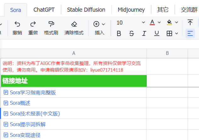Image resolution: width=199 pixels, height=140 pixels.
Task: Select column B header
Action: (x=167, y=53)
